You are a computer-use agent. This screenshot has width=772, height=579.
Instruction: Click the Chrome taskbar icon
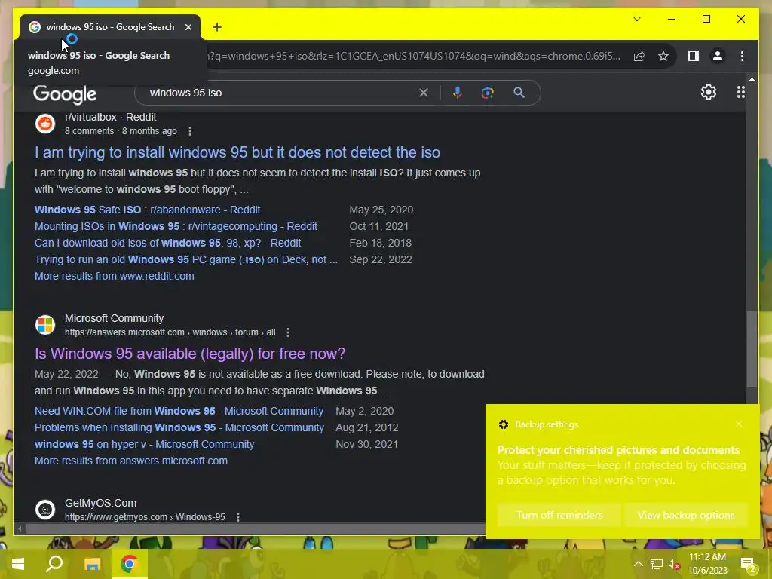pos(129,564)
